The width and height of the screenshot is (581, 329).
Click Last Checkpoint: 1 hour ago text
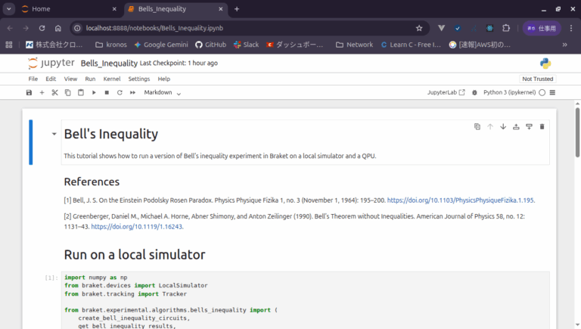coord(179,63)
